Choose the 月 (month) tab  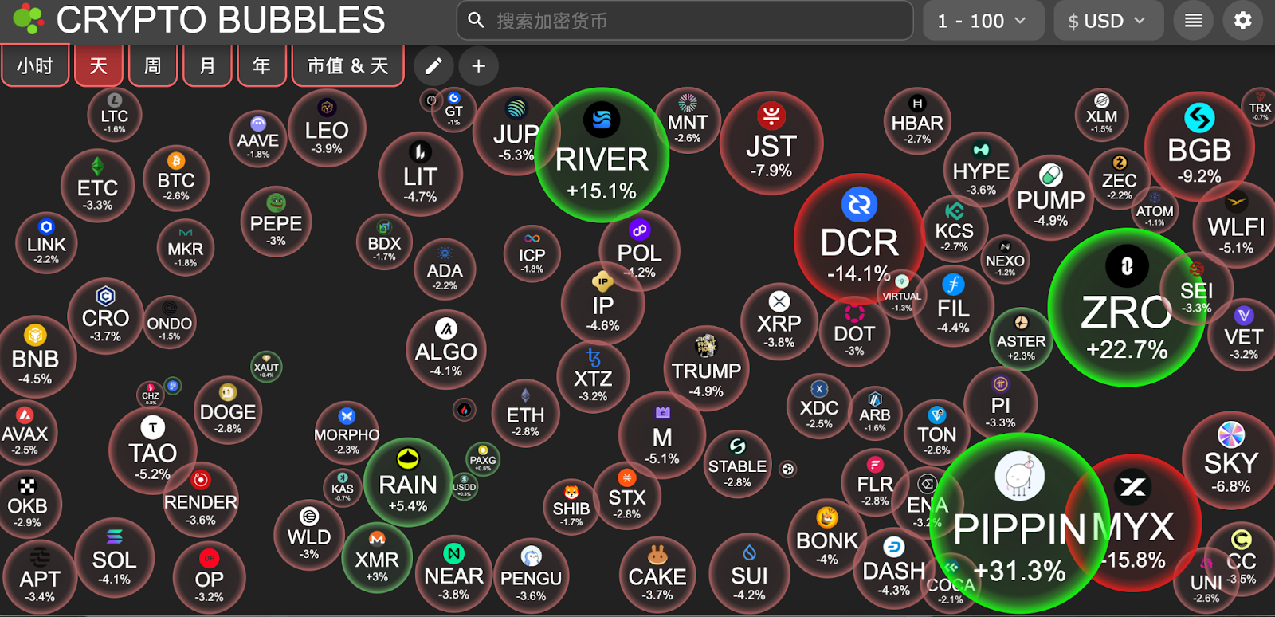click(207, 66)
